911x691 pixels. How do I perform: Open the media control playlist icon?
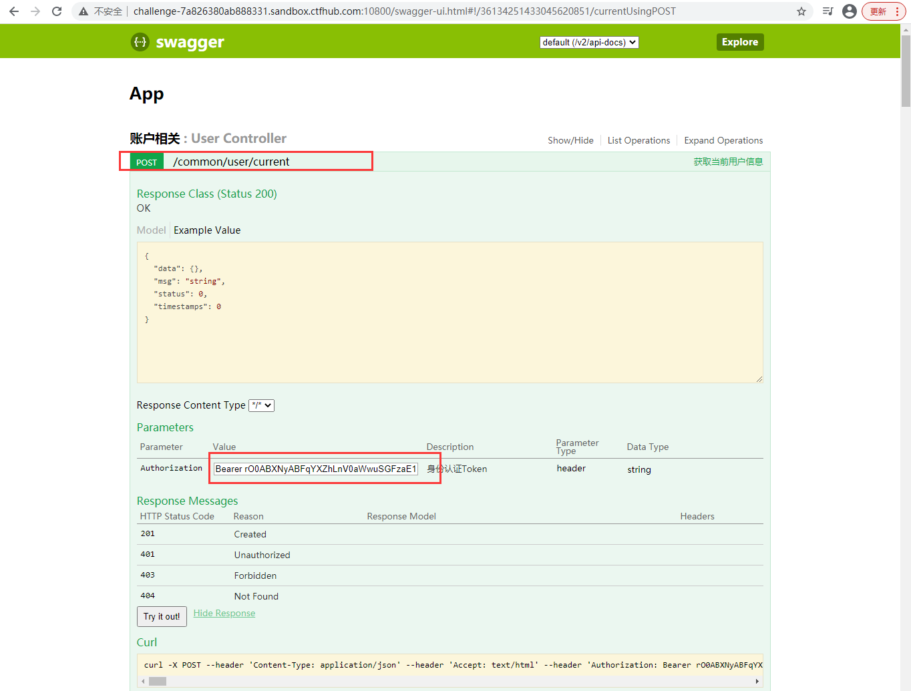click(828, 11)
